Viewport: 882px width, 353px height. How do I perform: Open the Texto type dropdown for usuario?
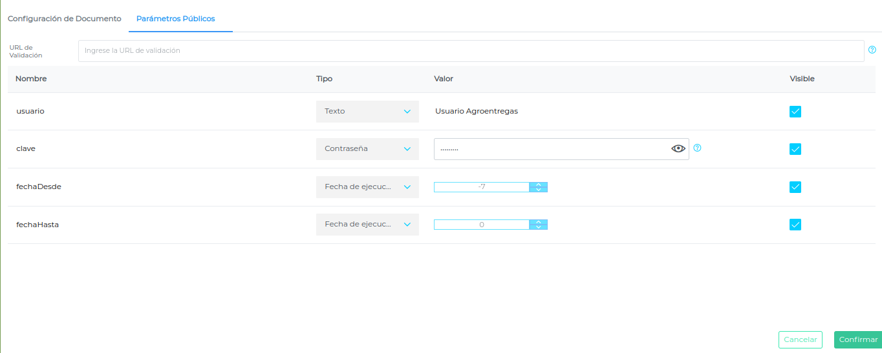367,111
